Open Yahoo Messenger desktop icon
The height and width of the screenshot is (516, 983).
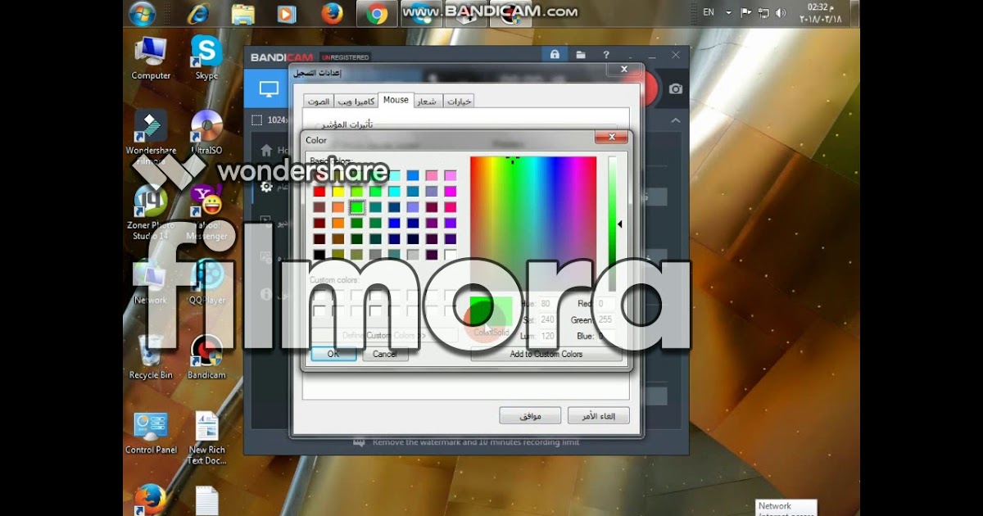coord(206,211)
